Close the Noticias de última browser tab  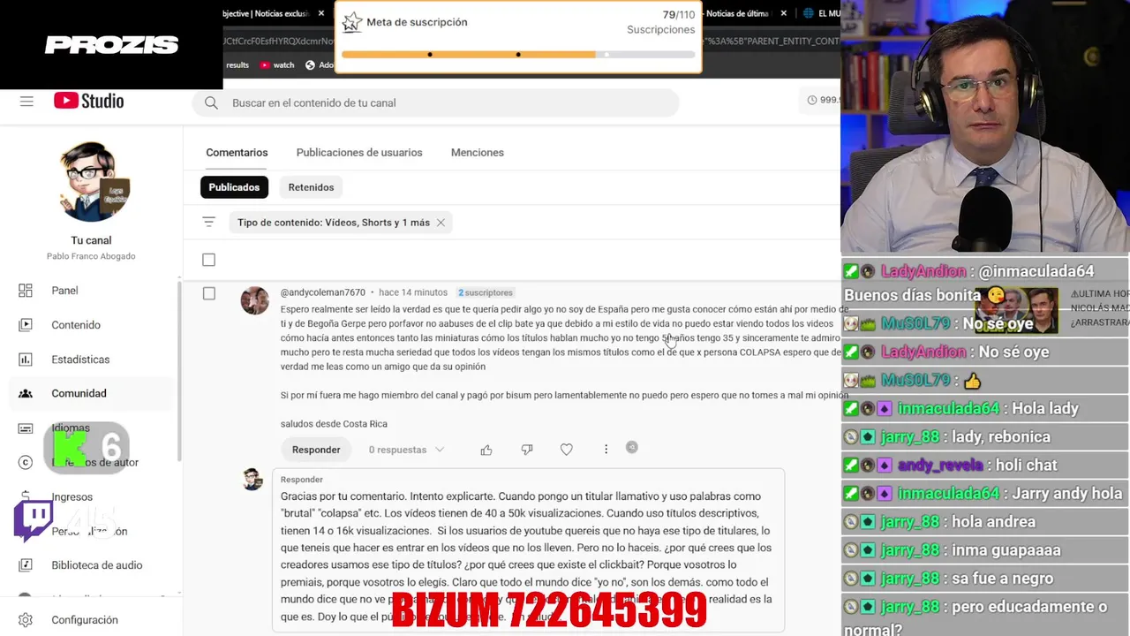click(x=783, y=13)
